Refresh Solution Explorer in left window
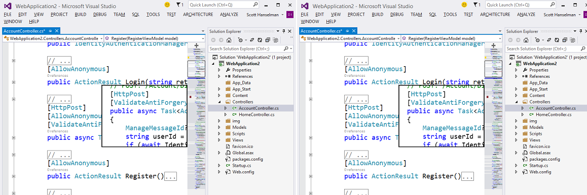Viewport: 587px width, 195px height. [x=260, y=40]
